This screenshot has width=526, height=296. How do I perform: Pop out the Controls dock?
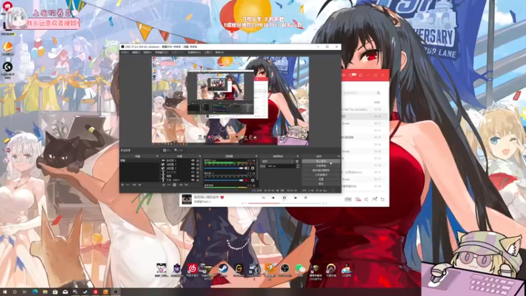(x=339, y=156)
